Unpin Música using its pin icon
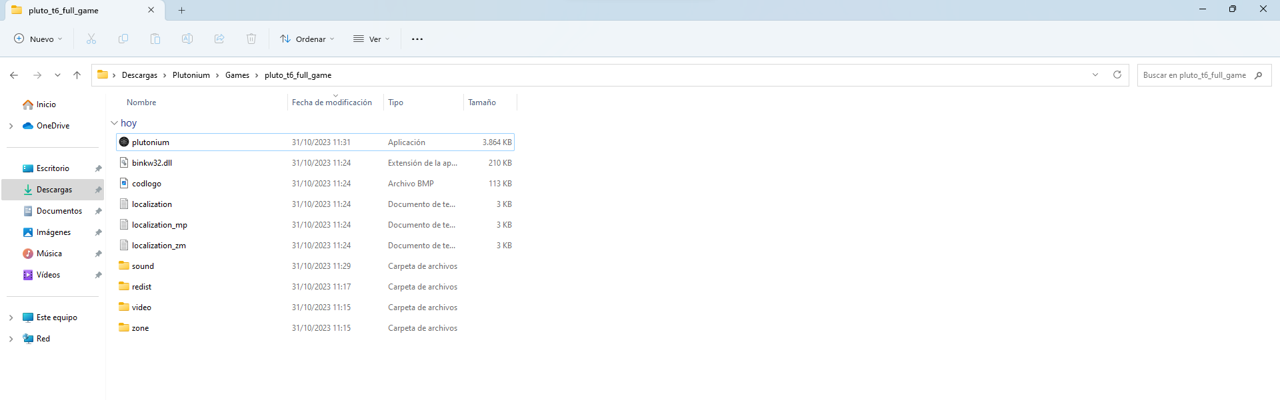The width and height of the screenshot is (1280, 400). pos(99,254)
